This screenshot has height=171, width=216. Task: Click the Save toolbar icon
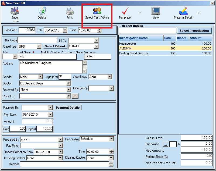tap(15, 12)
